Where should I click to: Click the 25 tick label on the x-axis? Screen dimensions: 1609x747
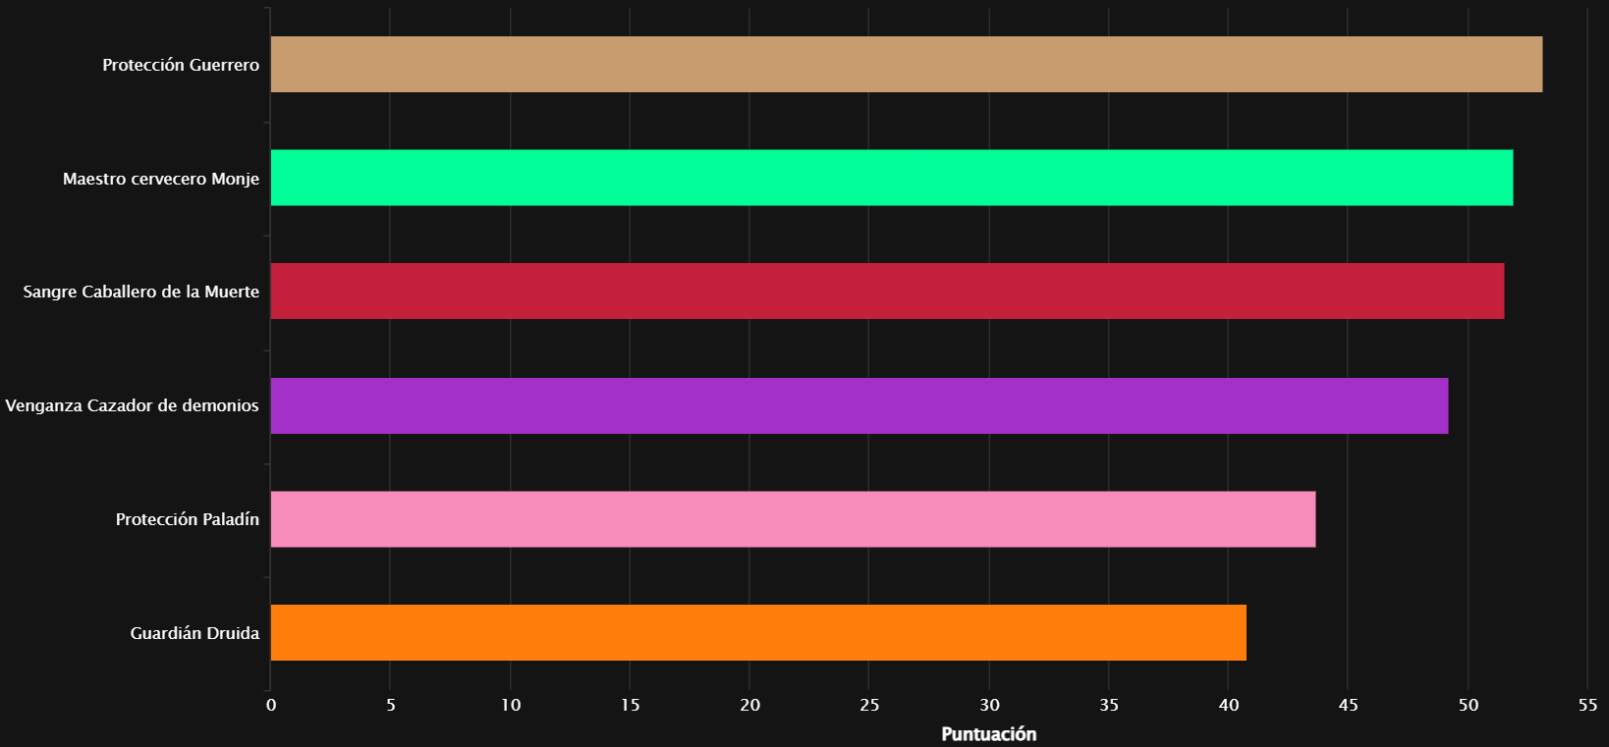pos(869,705)
